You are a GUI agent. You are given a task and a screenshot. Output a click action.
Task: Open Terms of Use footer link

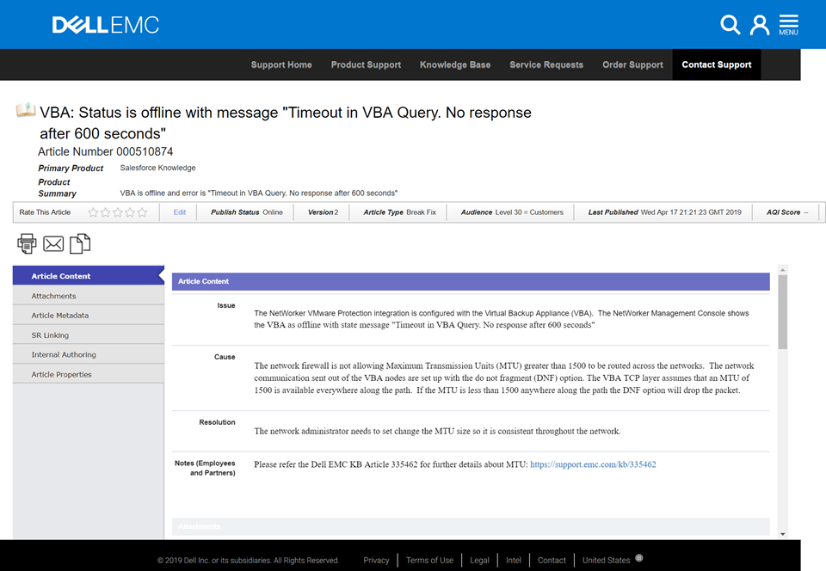coord(430,561)
